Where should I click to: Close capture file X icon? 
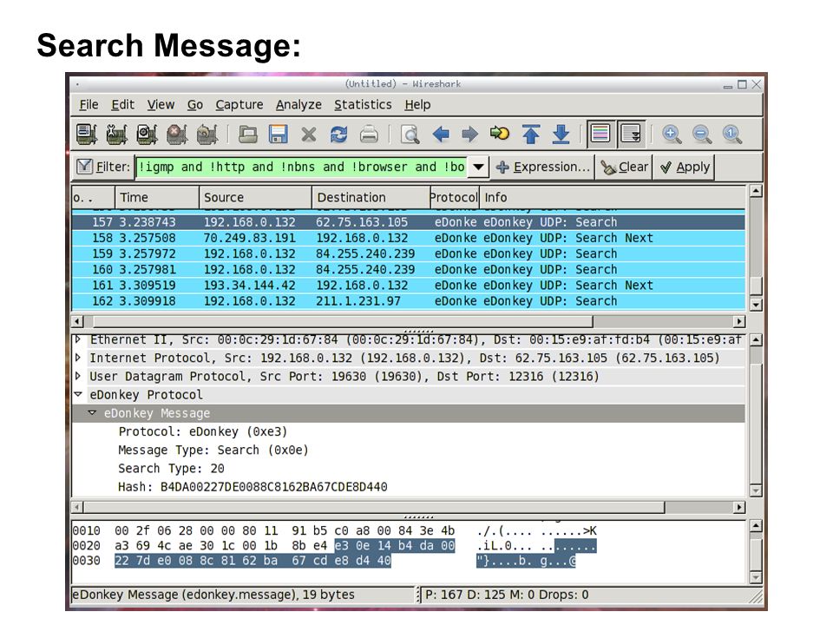309,134
